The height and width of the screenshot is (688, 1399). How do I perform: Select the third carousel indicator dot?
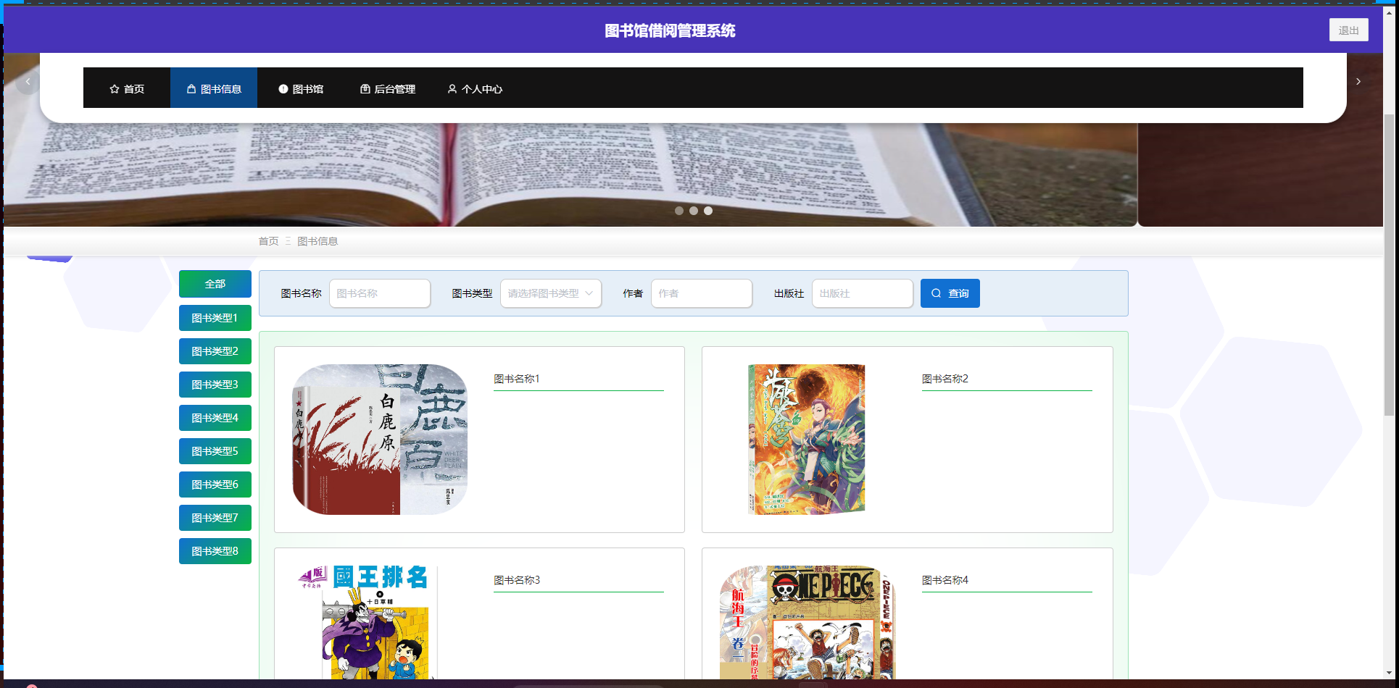click(708, 211)
